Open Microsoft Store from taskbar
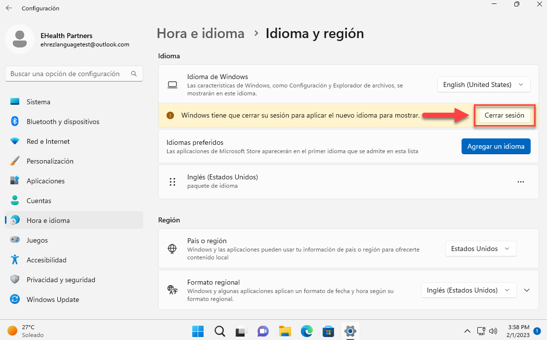This screenshot has width=547, height=340. pos(328,331)
